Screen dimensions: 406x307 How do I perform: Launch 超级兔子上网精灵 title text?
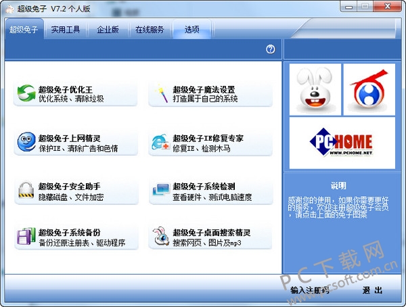coord(70,138)
